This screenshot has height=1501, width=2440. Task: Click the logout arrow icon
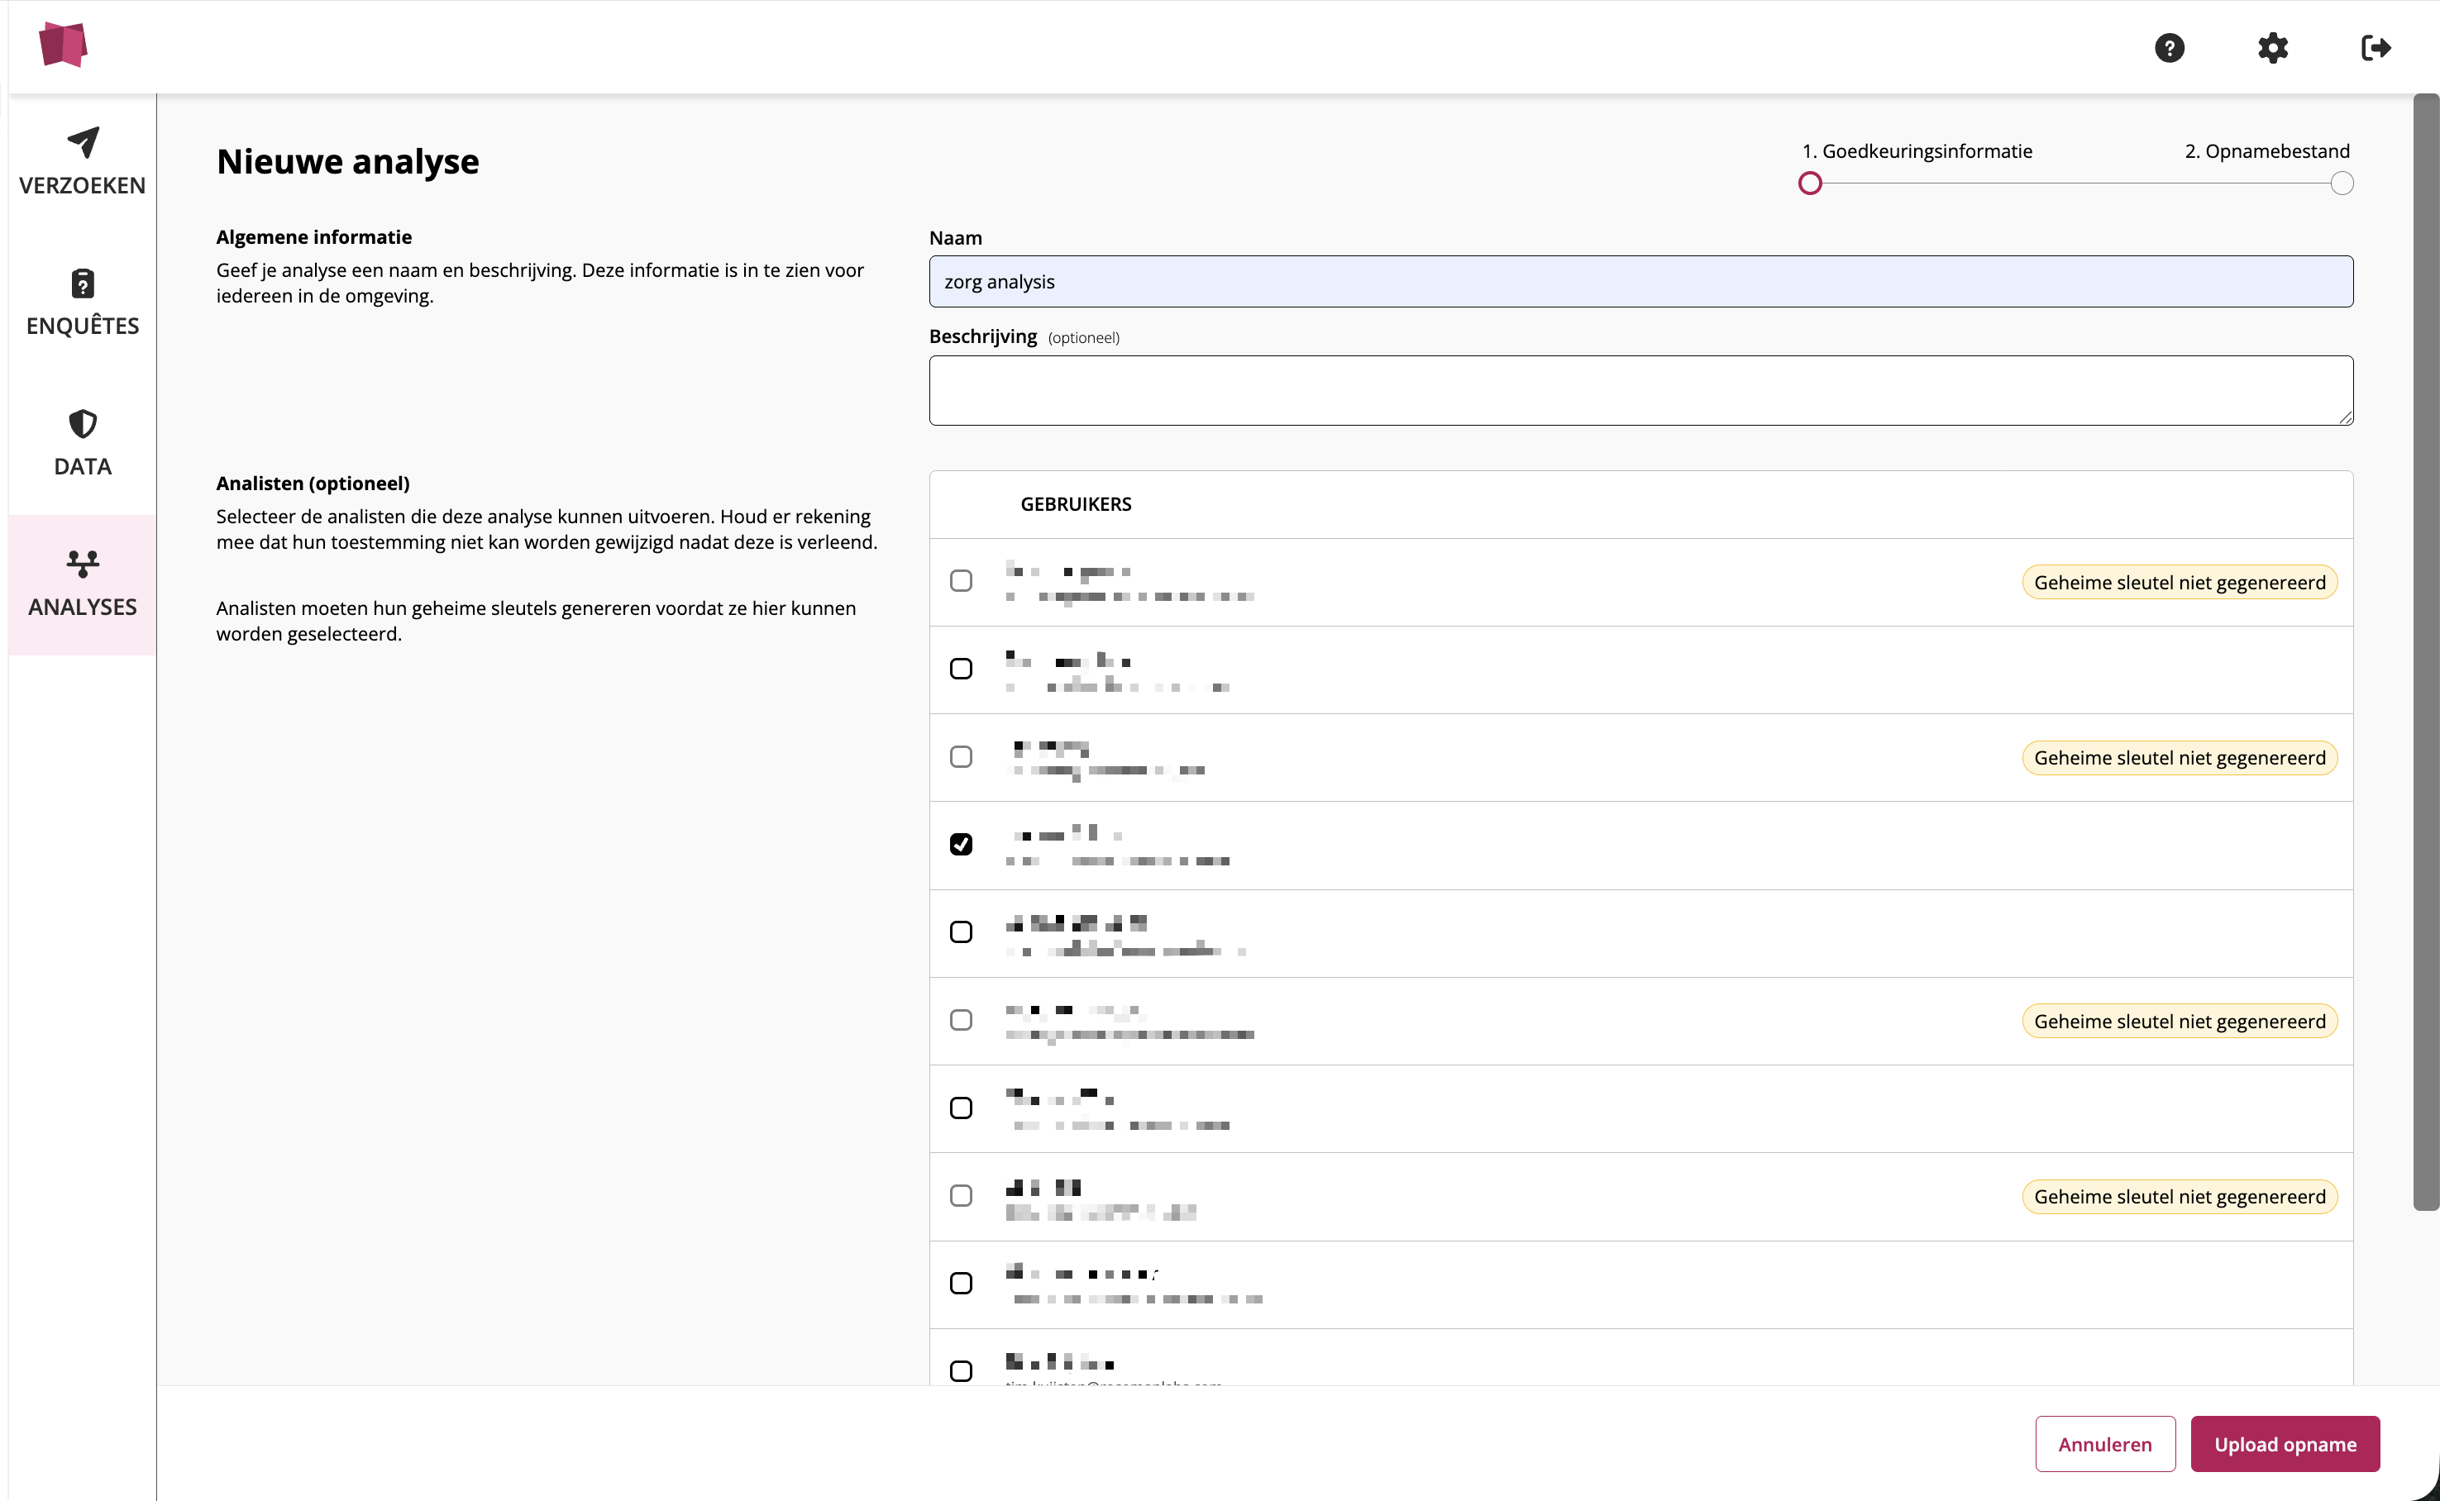coord(2376,48)
